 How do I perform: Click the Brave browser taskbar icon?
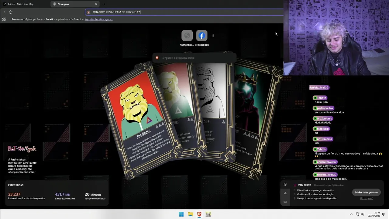tap(199, 214)
